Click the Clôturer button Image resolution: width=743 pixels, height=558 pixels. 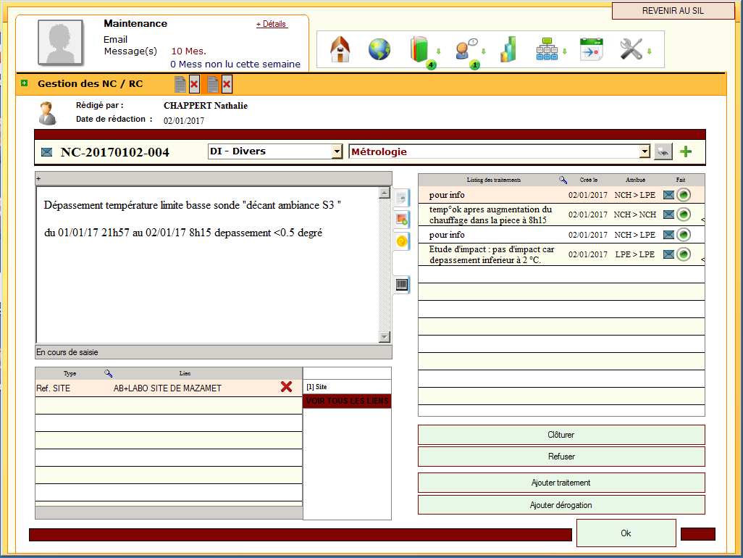click(x=561, y=435)
